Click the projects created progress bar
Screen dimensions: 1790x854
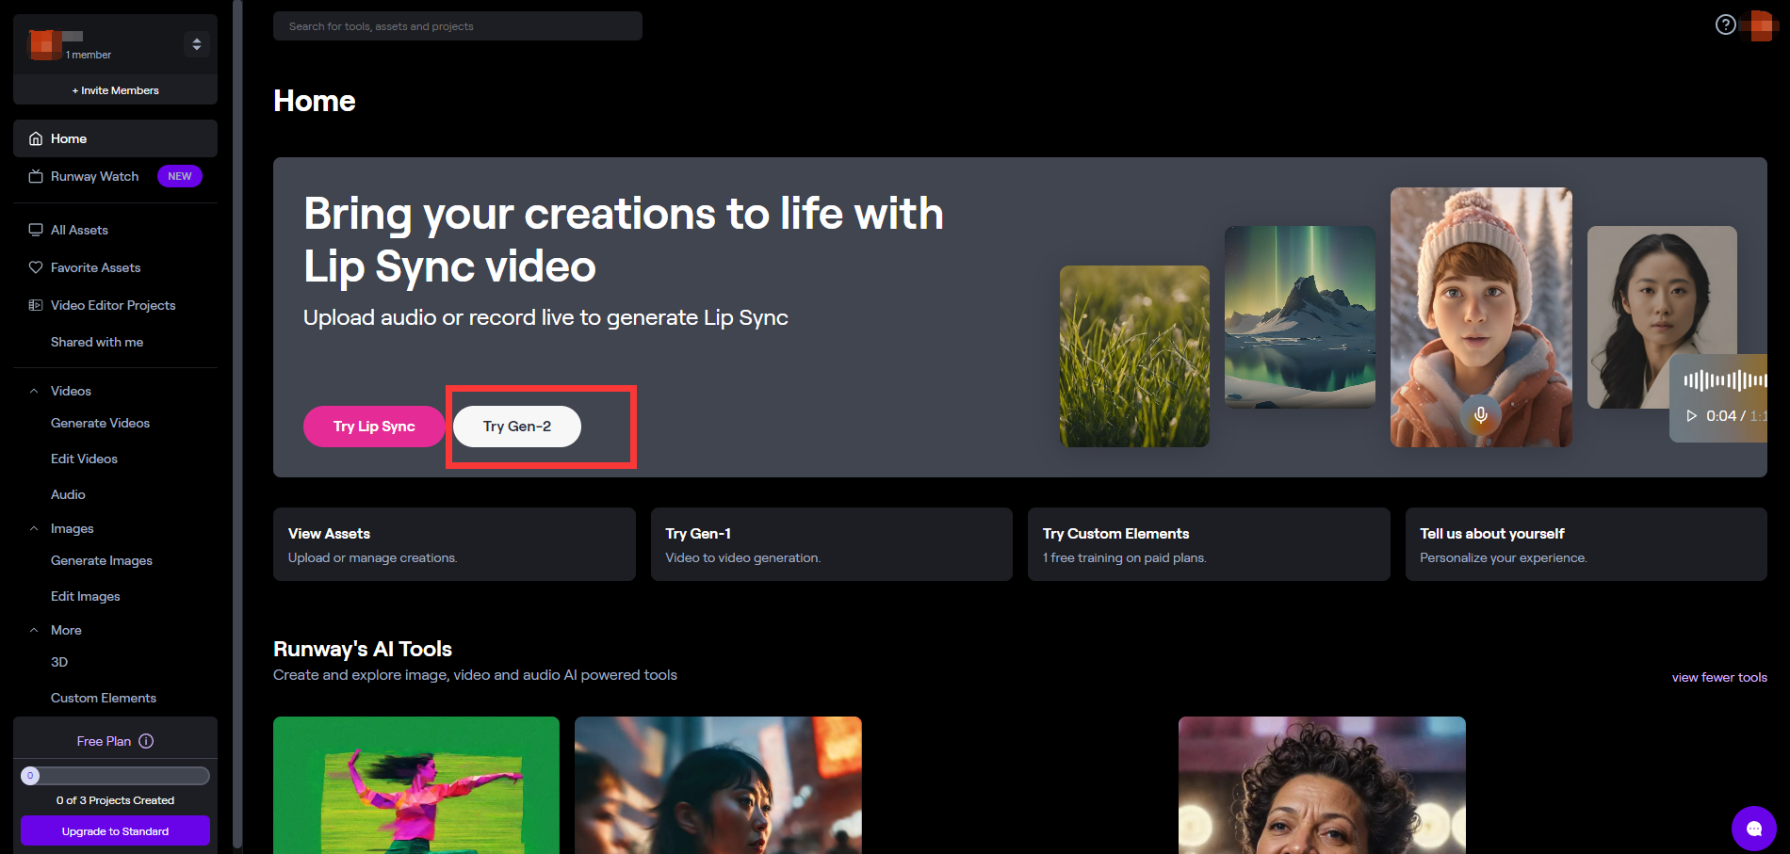coord(115,776)
